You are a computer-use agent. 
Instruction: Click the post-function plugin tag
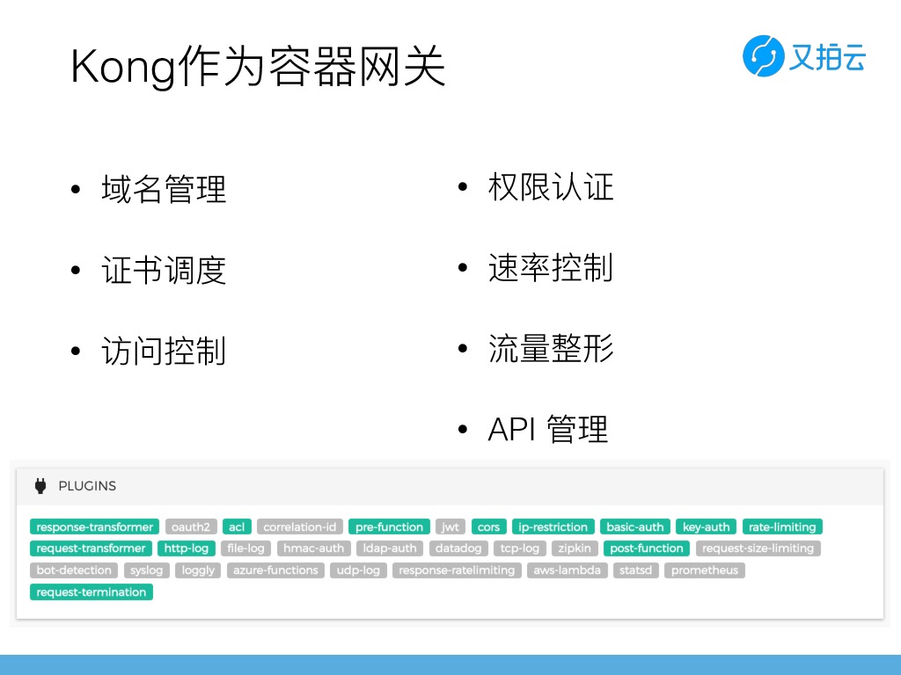(647, 548)
